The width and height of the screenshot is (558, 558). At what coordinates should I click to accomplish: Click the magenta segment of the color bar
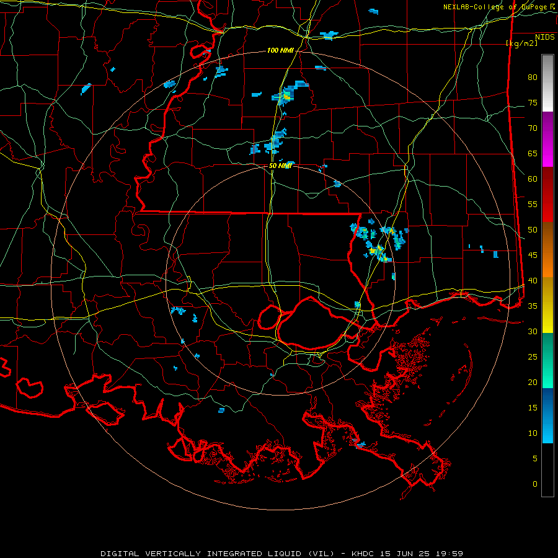click(547, 139)
